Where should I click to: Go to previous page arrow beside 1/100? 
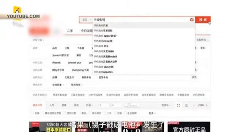pos(194,105)
